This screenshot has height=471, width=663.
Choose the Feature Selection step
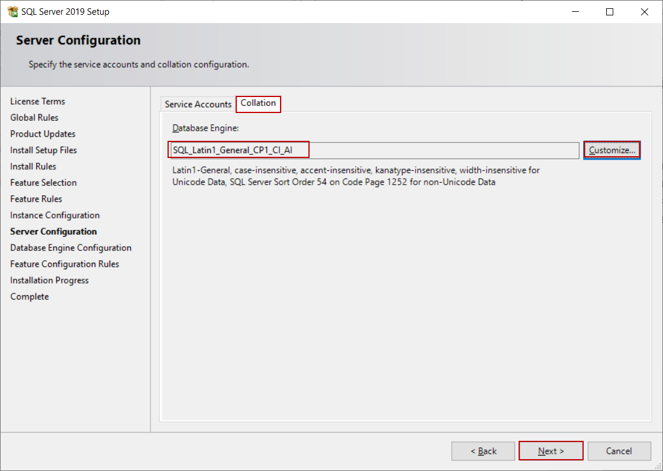pyautogui.click(x=43, y=183)
